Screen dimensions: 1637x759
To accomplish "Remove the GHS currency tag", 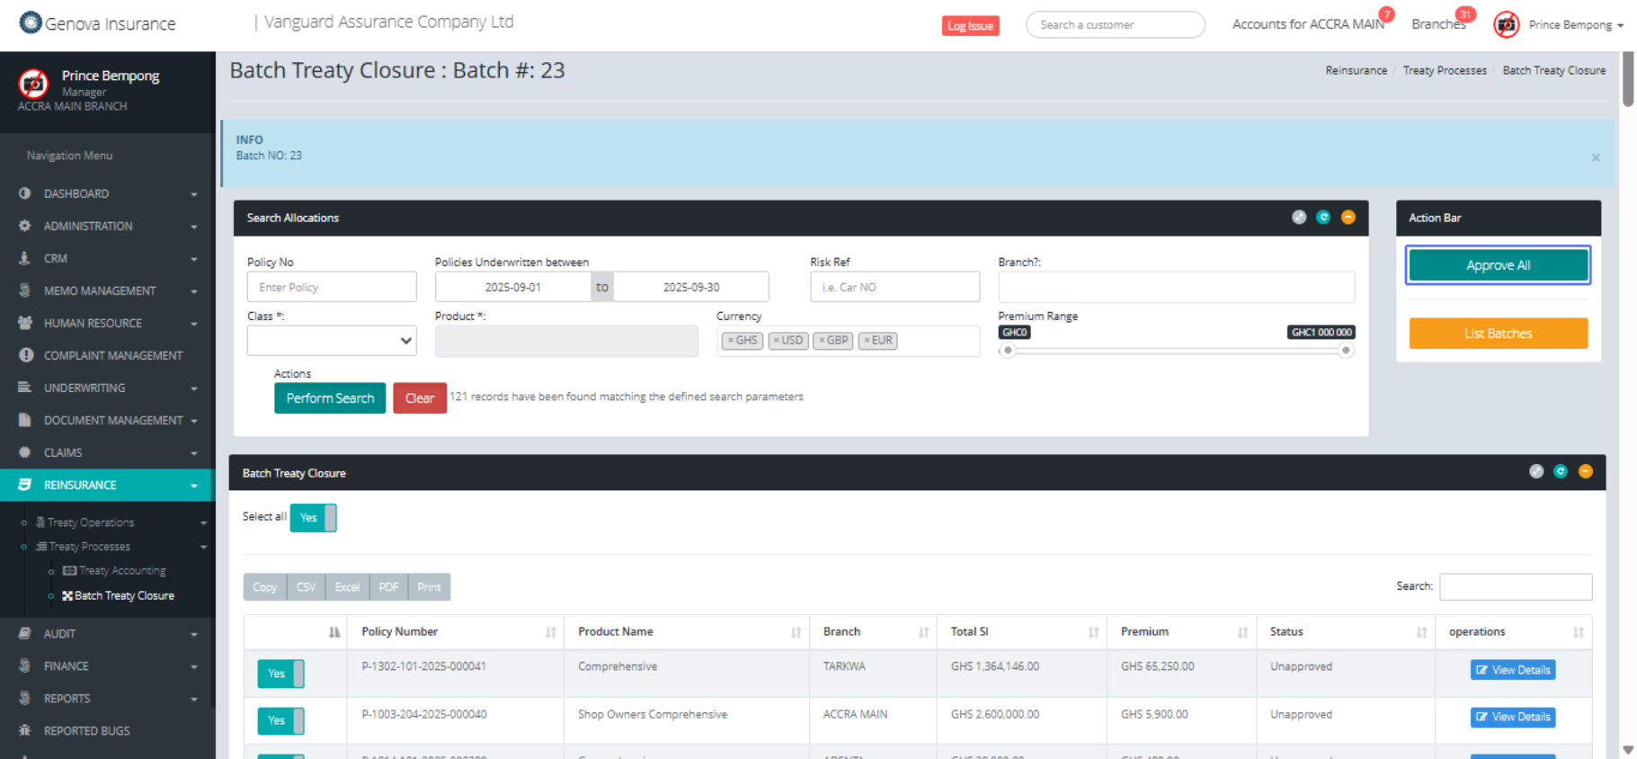I will (731, 341).
